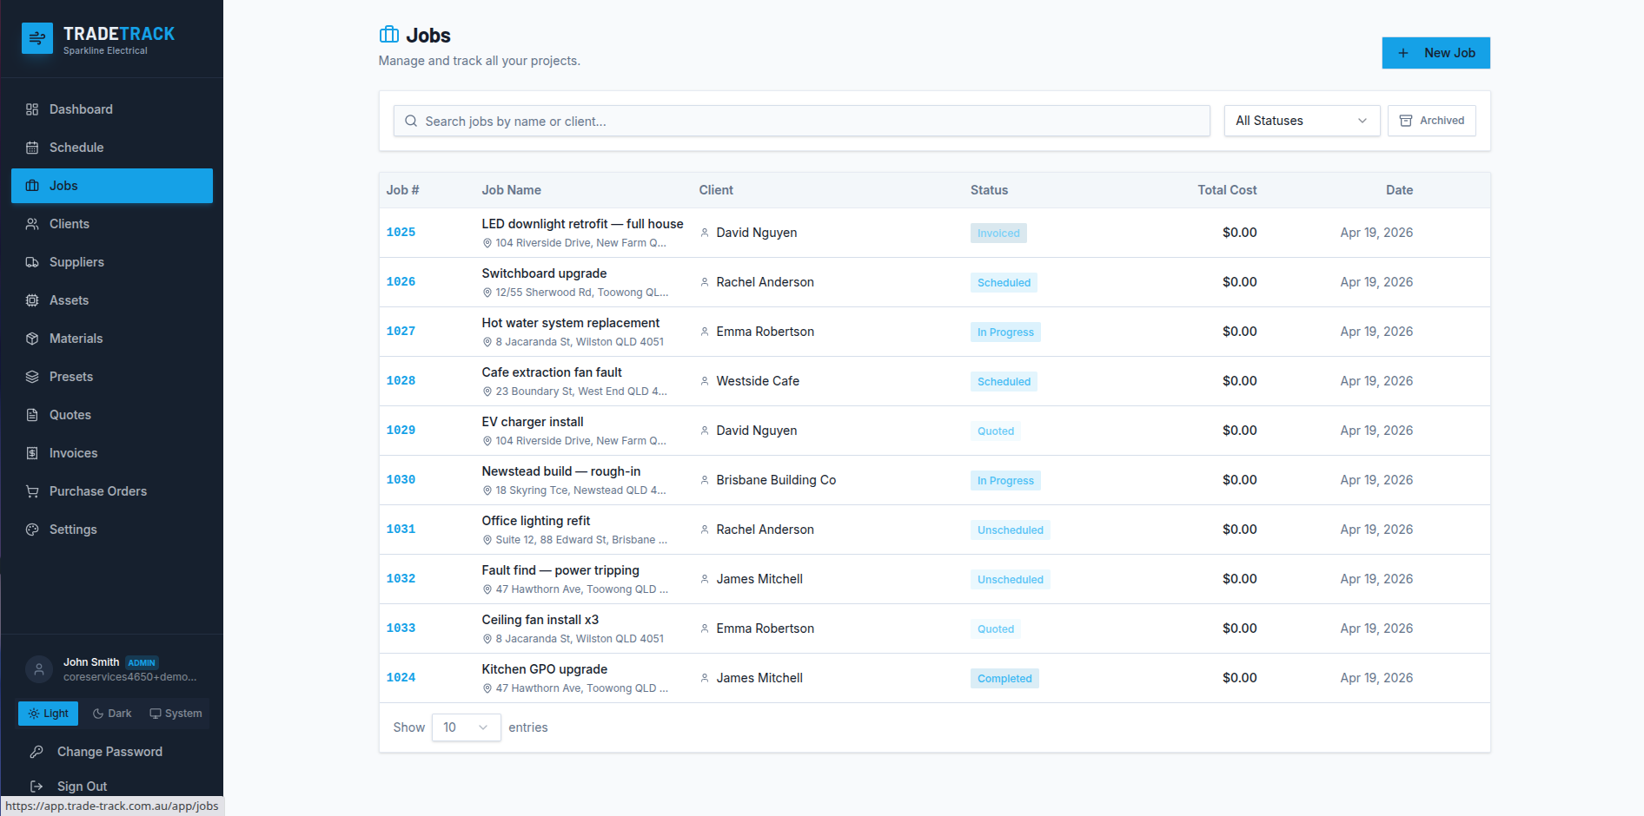Focus the Search jobs input field
This screenshot has width=1644, height=816.
801,122
